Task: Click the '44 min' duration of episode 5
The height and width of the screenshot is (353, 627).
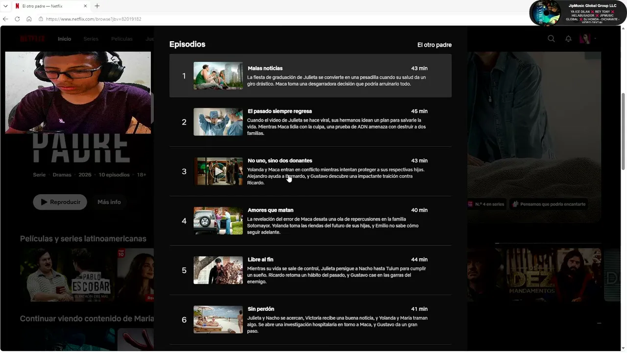Action: (x=419, y=260)
